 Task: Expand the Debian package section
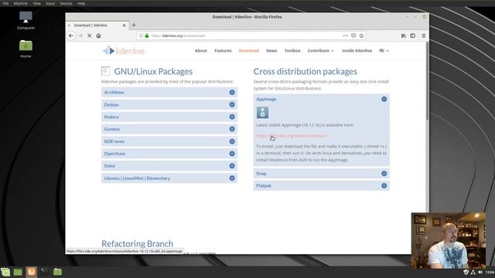169,105
